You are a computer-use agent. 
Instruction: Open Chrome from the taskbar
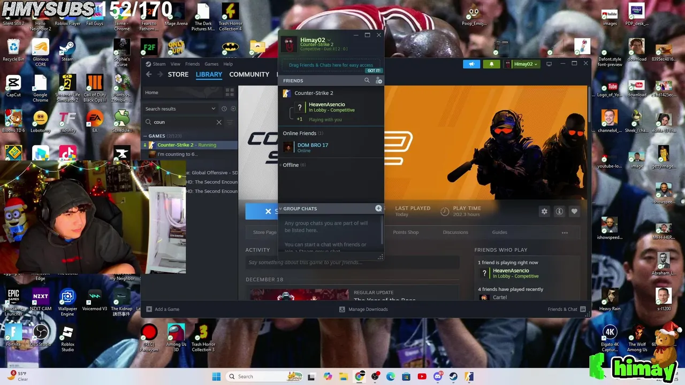click(x=359, y=376)
